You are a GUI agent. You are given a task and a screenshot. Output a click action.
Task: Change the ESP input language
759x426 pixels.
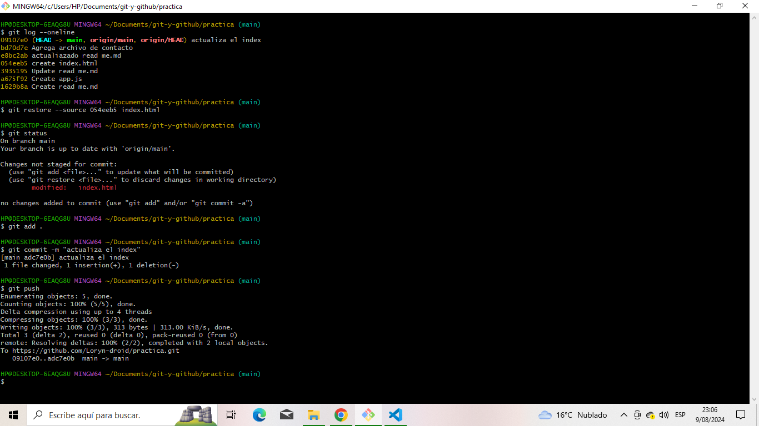[680, 415]
